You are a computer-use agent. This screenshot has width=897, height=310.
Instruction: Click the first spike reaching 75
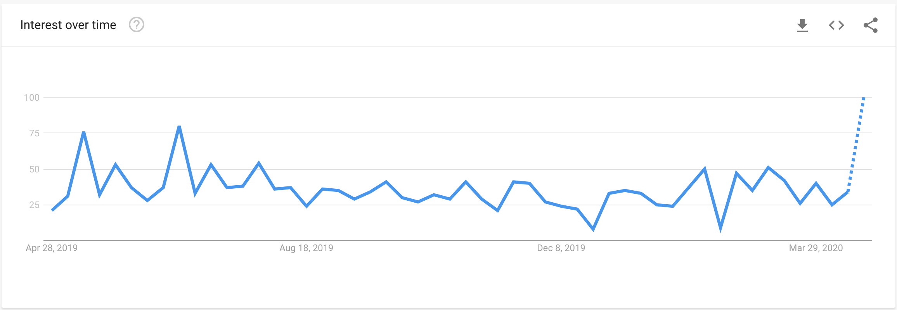coord(84,133)
